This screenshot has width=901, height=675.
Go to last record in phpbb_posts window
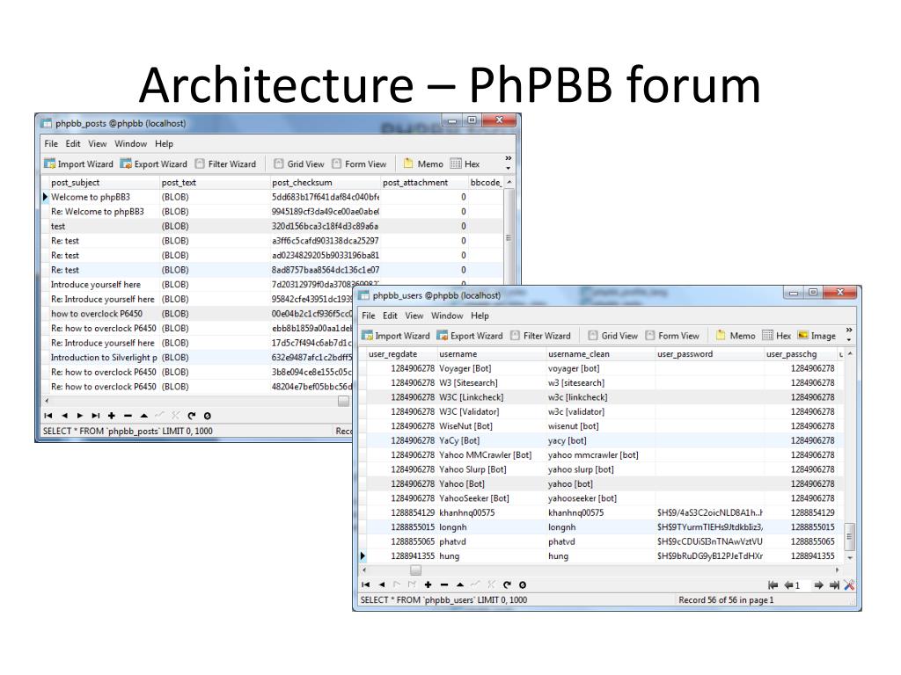tap(96, 416)
